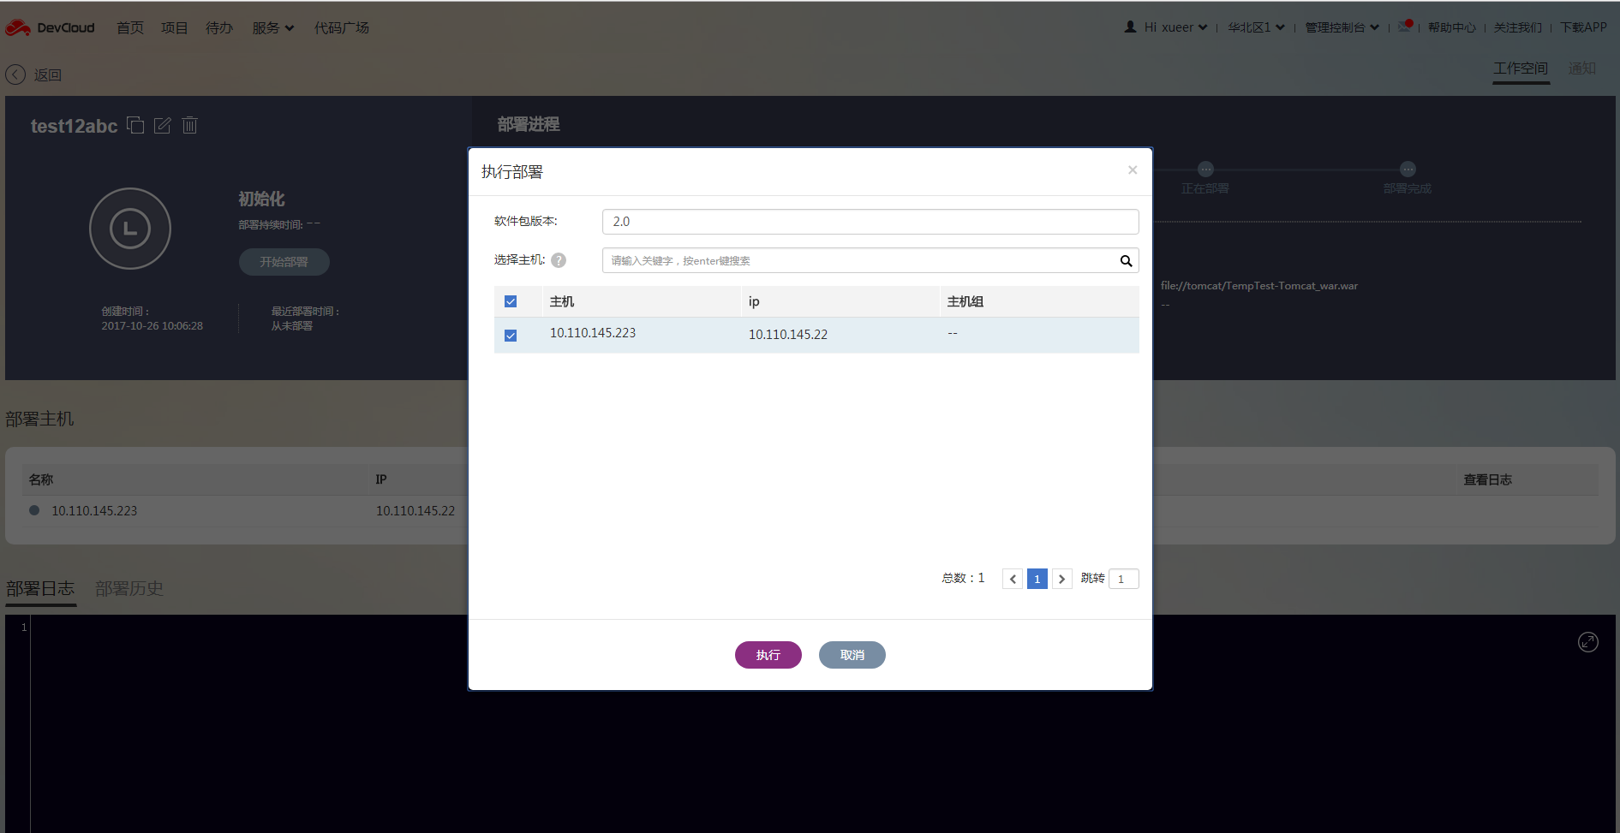Click the ip column header in dialog
This screenshot has height=833, width=1620.
pyautogui.click(x=754, y=301)
